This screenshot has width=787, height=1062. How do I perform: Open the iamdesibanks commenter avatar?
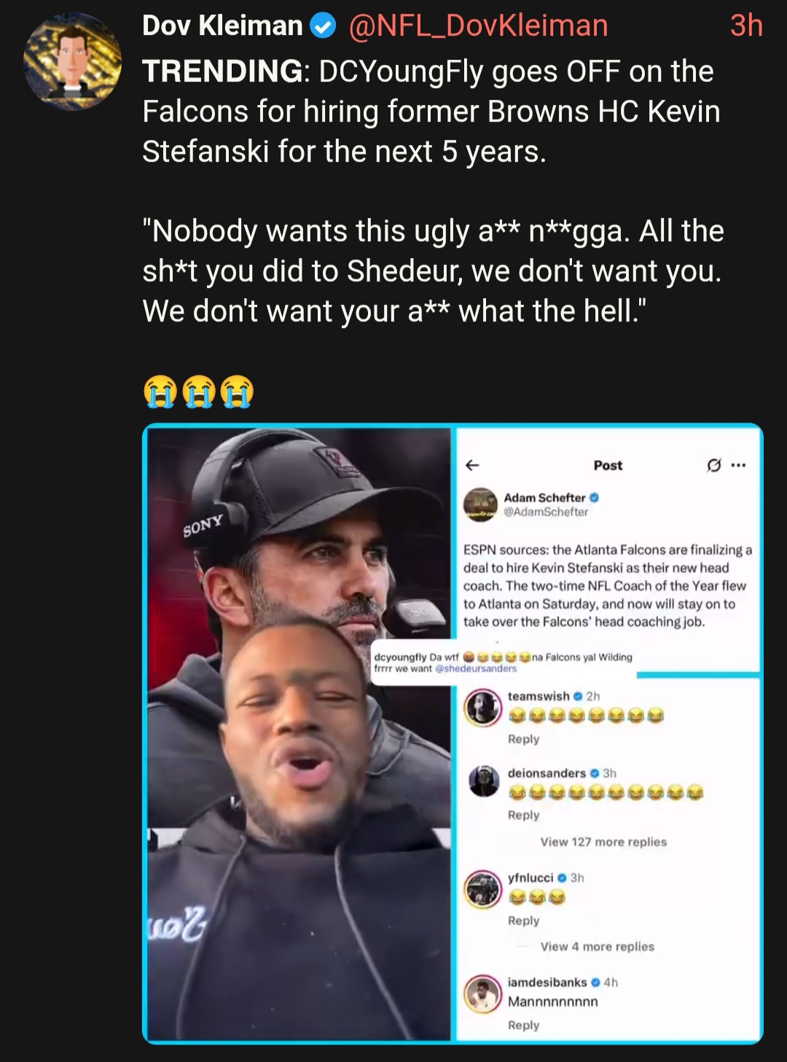483,993
